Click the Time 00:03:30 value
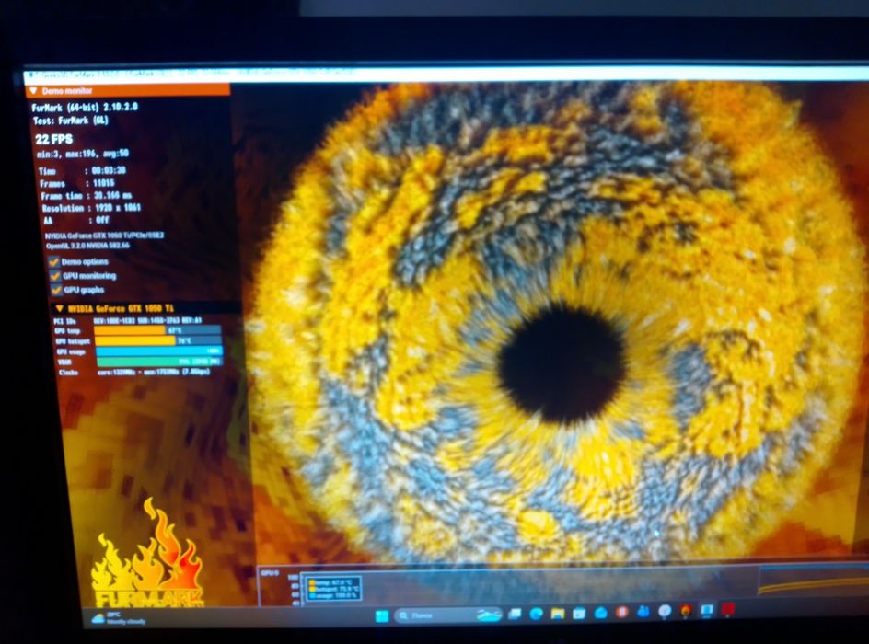This screenshot has width=869, height=644. click(109, 170)
